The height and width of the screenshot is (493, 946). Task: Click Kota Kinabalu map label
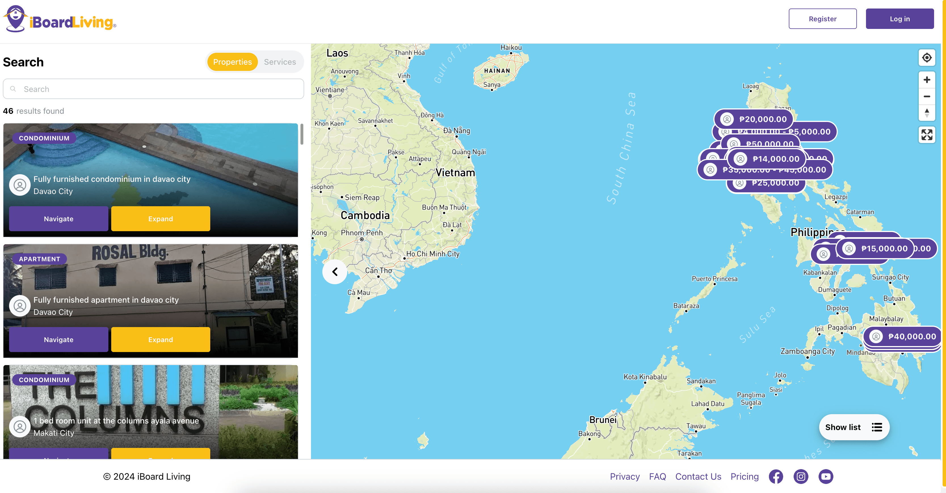tap(645, 377)
